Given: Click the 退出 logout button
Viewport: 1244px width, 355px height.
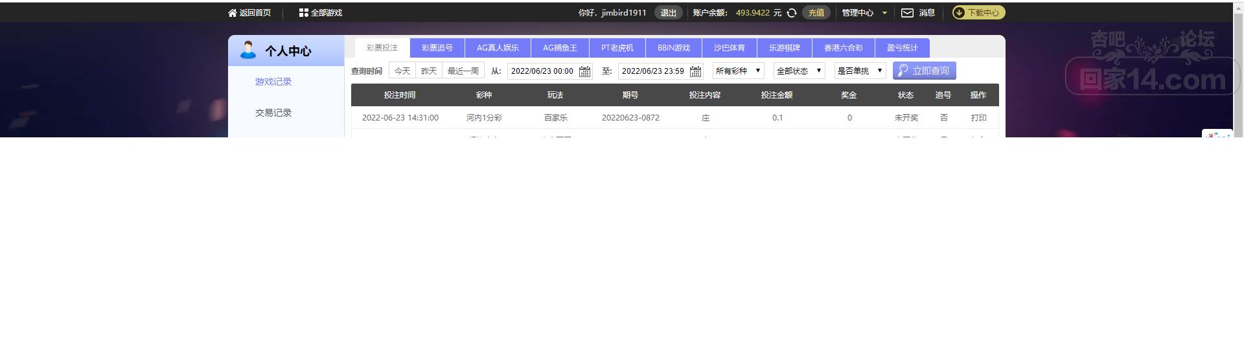Looking at the screenshot, I should point(668,13).
